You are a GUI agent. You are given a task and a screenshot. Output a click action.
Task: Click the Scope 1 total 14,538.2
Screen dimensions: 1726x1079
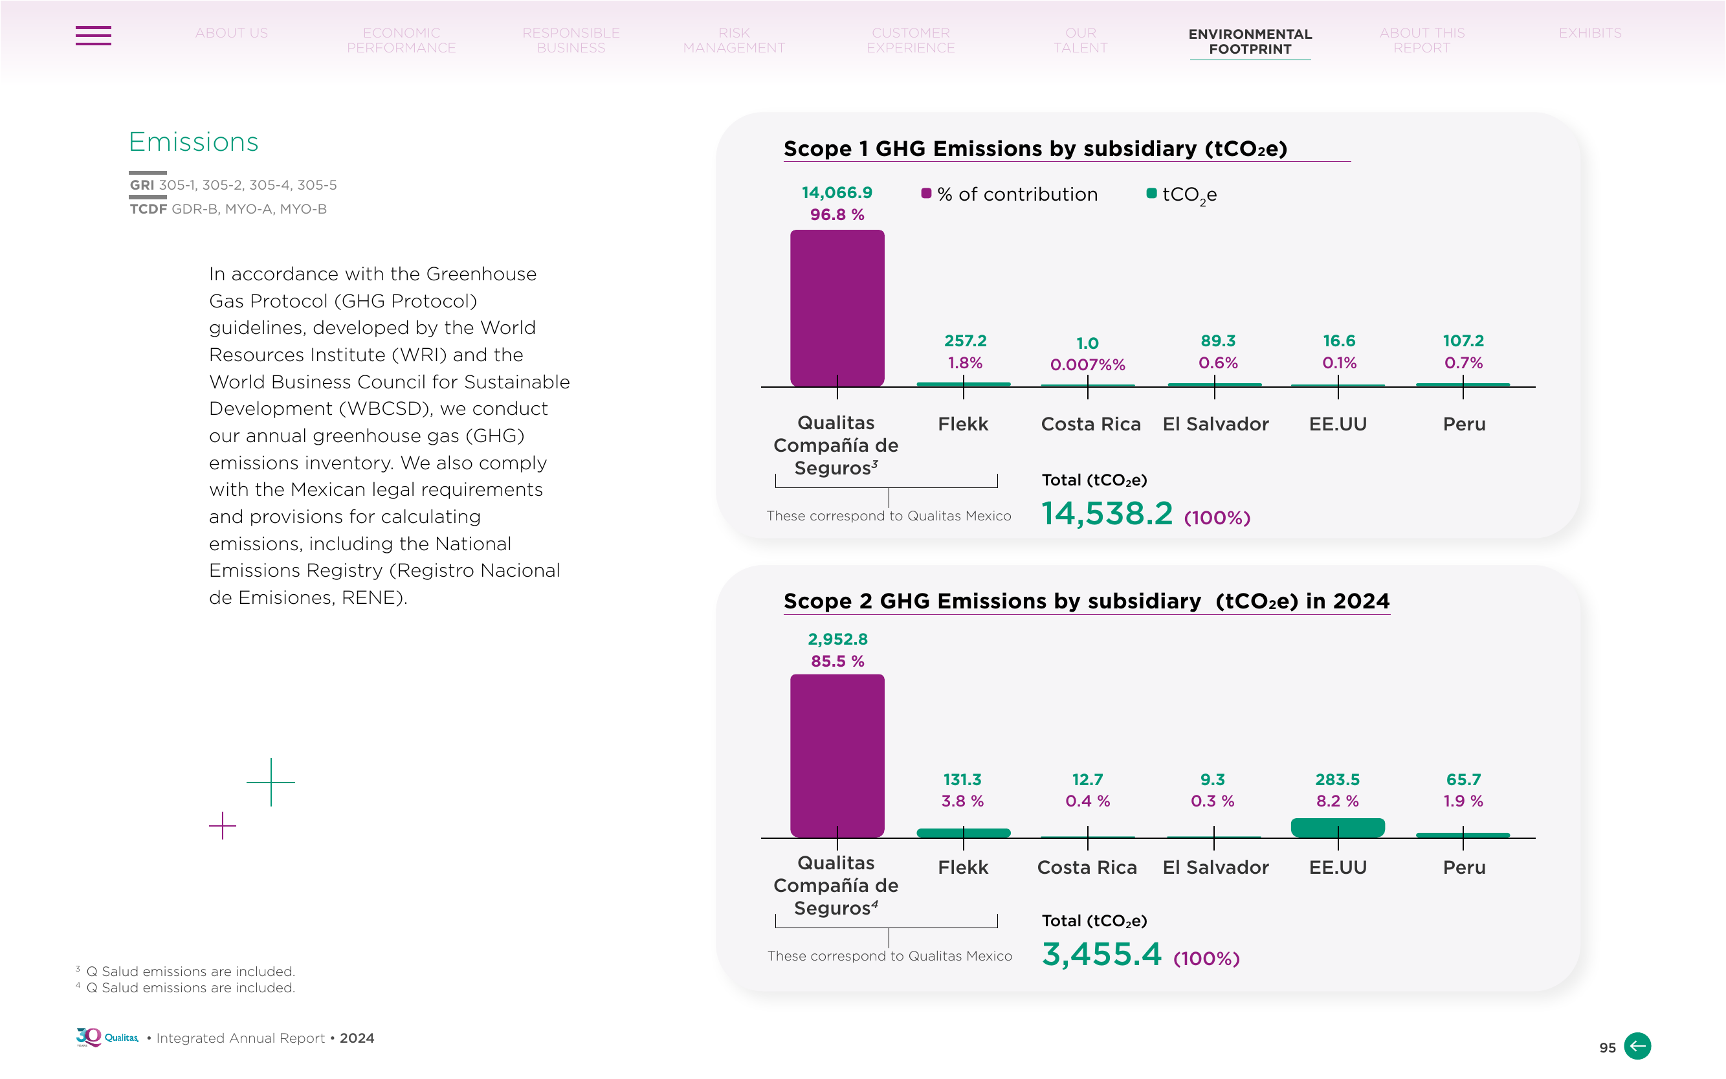[1107, 513]
